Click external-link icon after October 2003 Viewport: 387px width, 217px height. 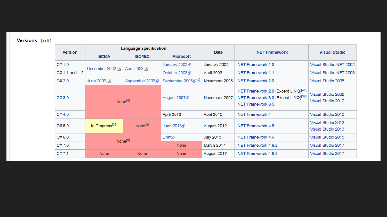189,73
